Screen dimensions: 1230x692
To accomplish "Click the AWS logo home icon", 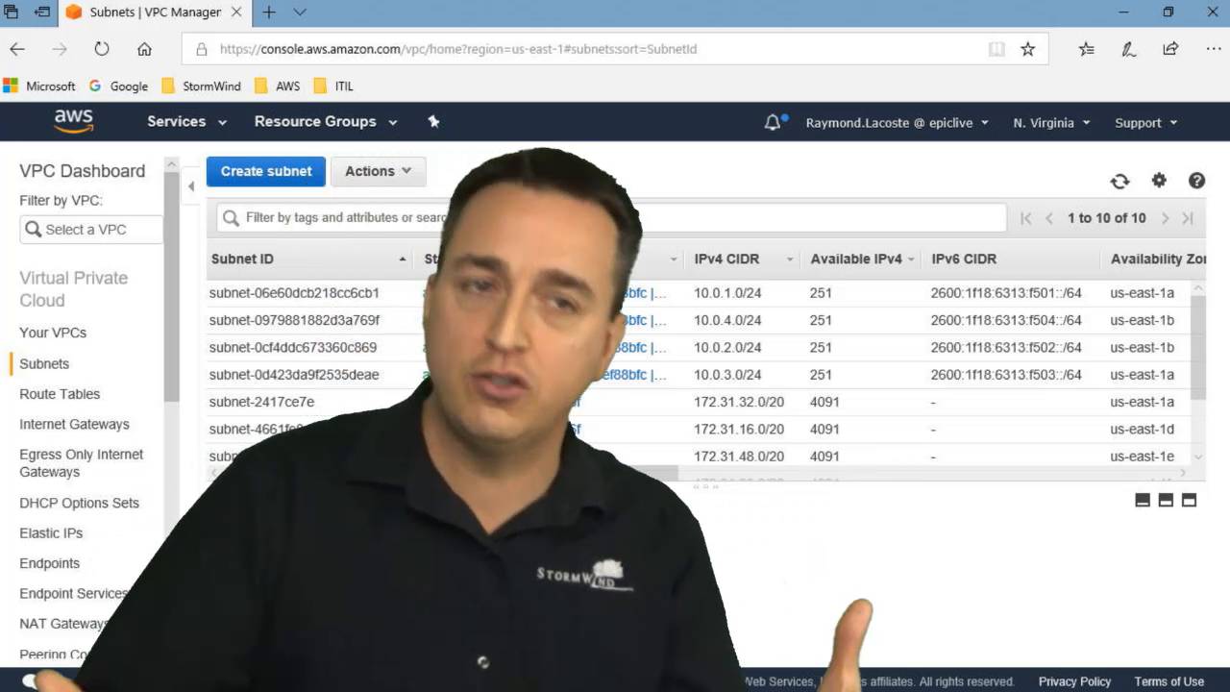I will (x=74, y=121).
